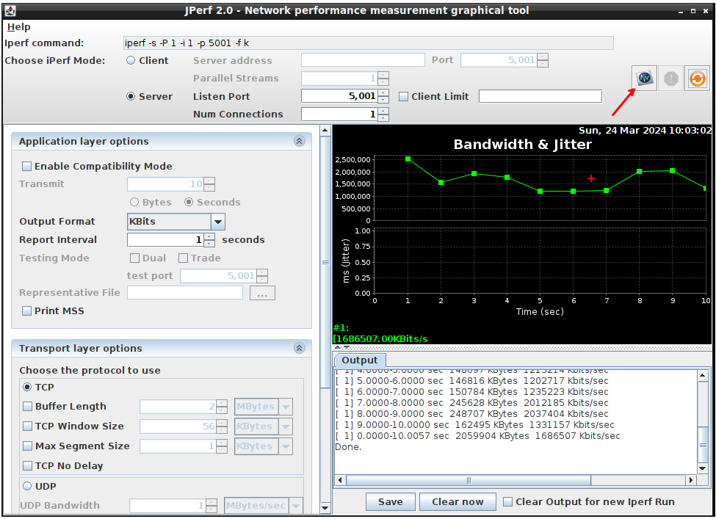Viewport: 716px width, 519px height.
Task: Toggle the Print MSS checkbox
Action: (x=27, y=311)
